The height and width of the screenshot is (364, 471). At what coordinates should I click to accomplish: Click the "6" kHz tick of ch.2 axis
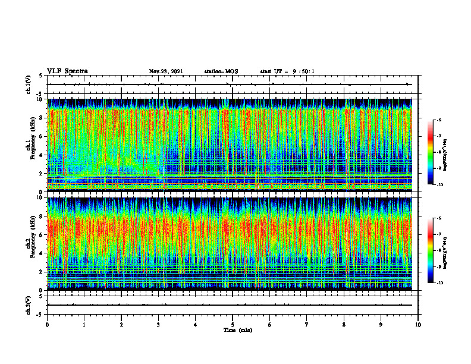click(x=41, y=235)
